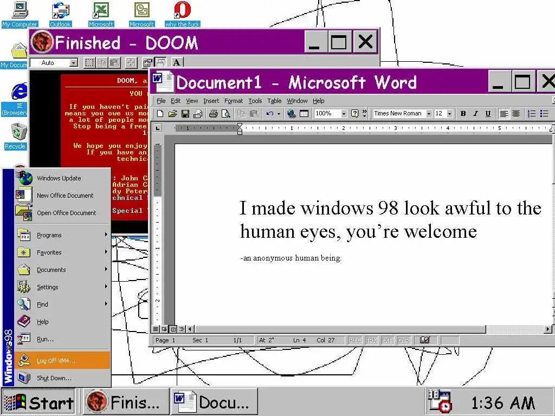The height and width of the screenshot is (416, 555).
Task: Click the Copy icon in DOOM window toolbar
Action: point(102,63)
